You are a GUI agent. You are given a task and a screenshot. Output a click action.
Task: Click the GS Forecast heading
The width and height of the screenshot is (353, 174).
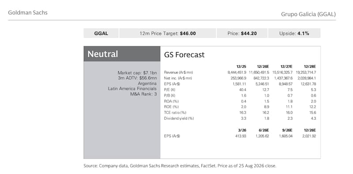click(x=184, y=55)
